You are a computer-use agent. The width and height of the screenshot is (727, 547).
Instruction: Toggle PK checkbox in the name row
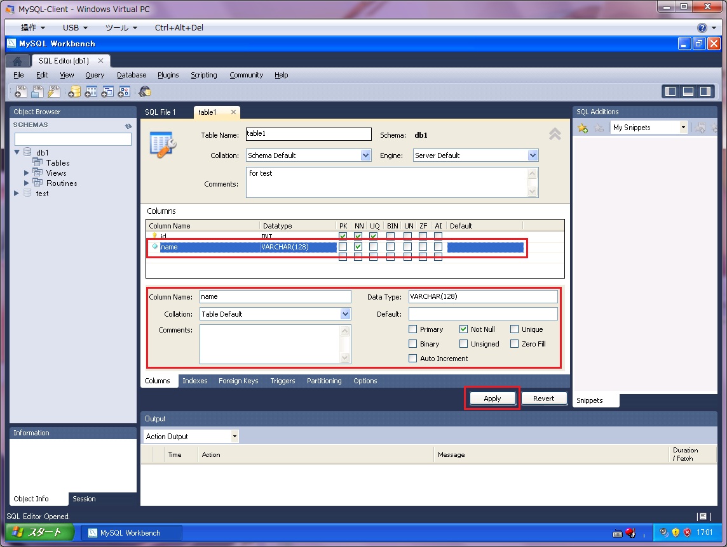click(343, 246)
